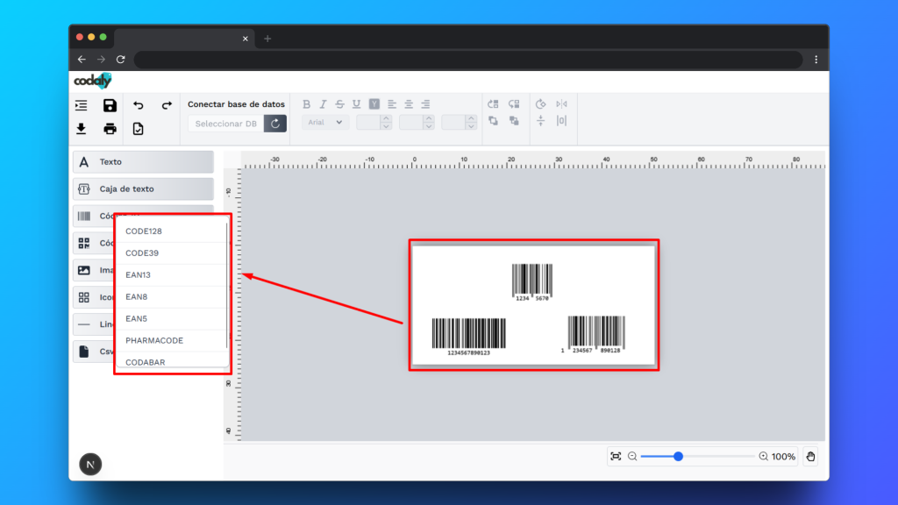The image size is (898, 505).
Task: Refresh the database connection
Action: pyautogui.click(x=275, y=123)
